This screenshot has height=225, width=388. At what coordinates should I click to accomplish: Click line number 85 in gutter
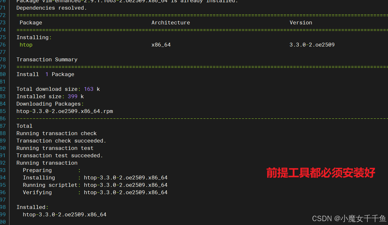(3, 111)
